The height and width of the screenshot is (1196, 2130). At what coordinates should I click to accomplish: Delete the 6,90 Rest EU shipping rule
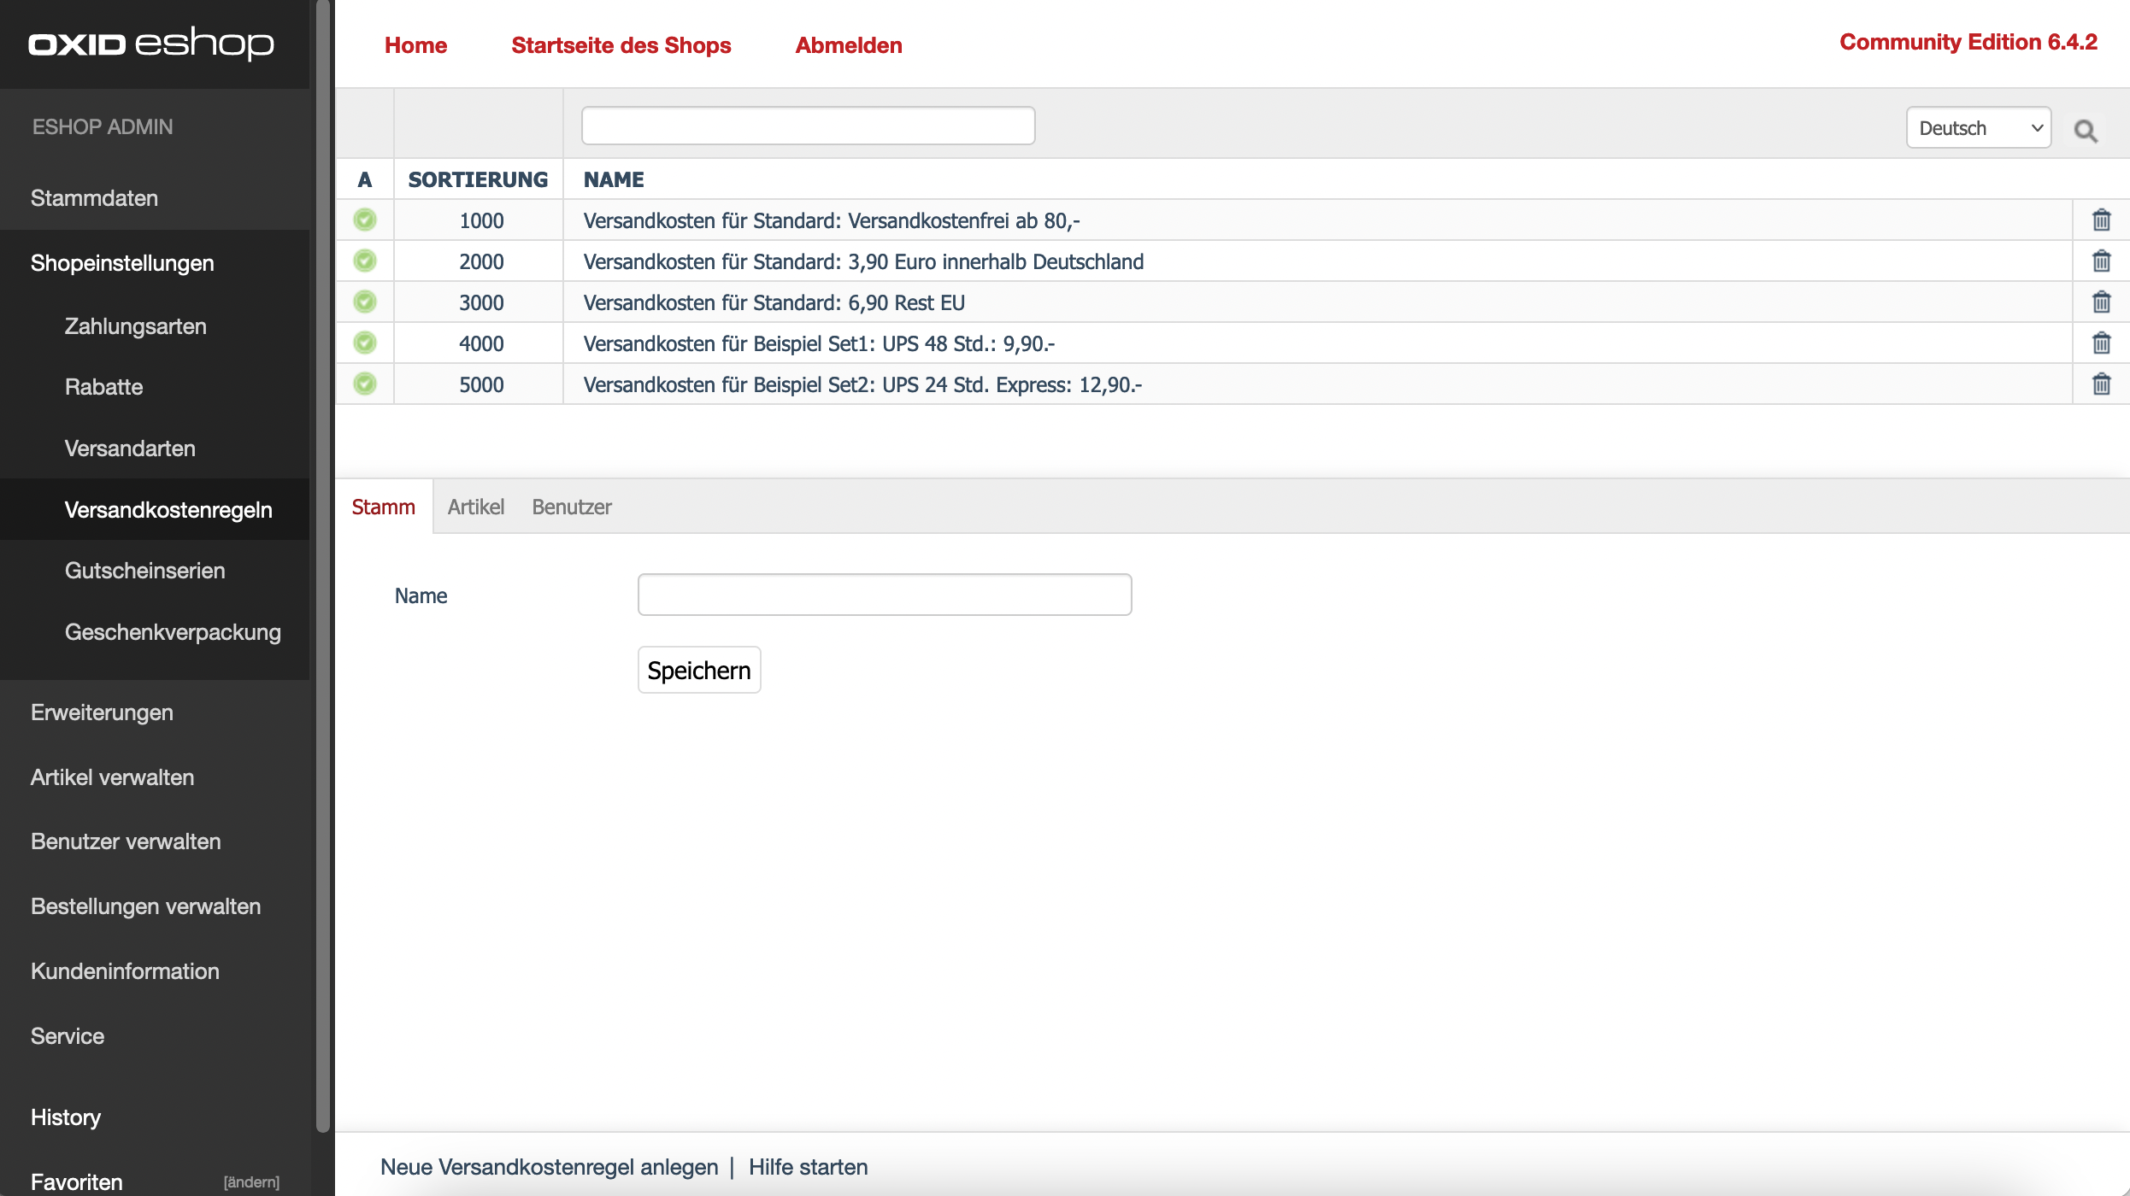[2101, 302]
